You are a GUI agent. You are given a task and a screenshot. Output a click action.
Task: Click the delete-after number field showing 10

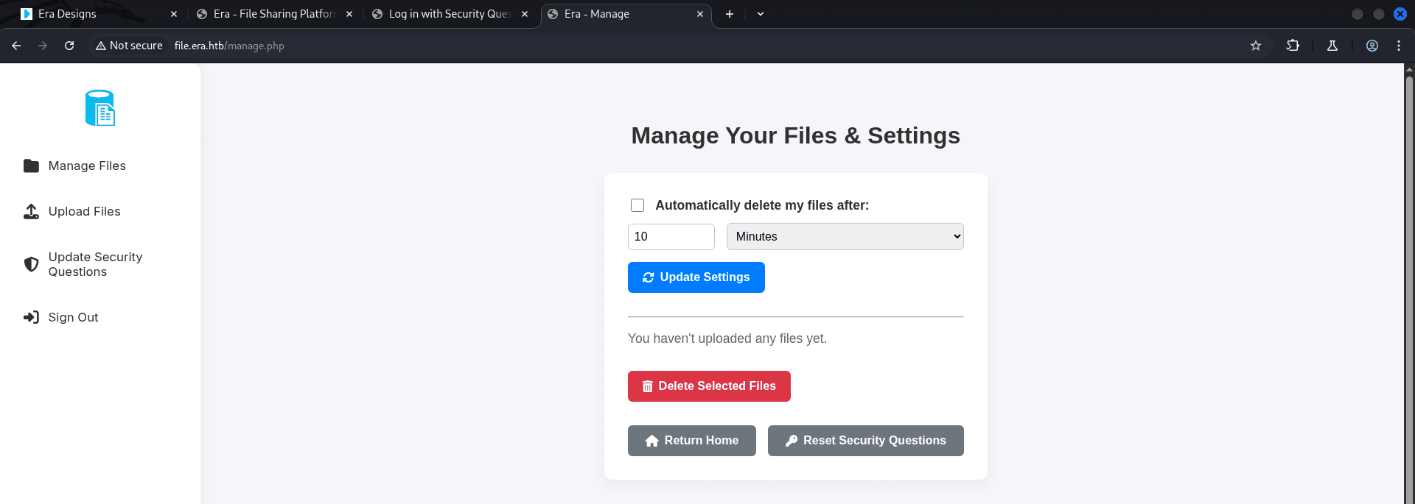coord(671,237)
